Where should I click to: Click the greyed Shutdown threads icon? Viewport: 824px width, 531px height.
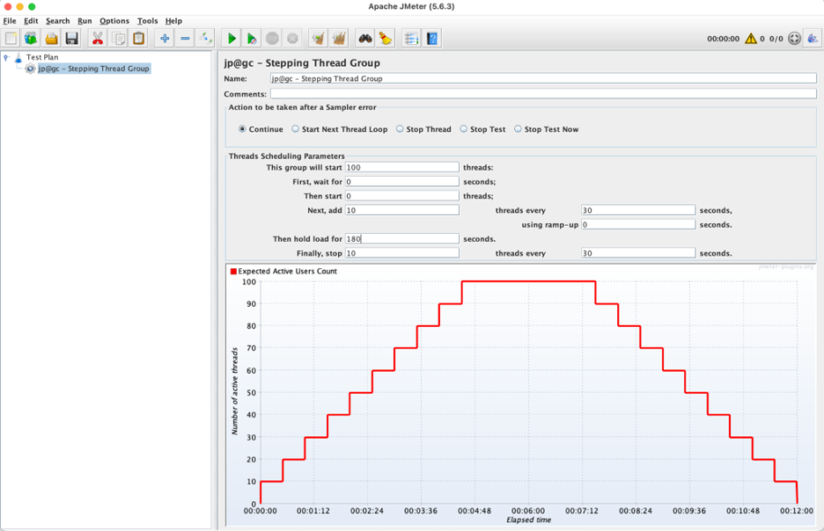(x=292, y=39)
